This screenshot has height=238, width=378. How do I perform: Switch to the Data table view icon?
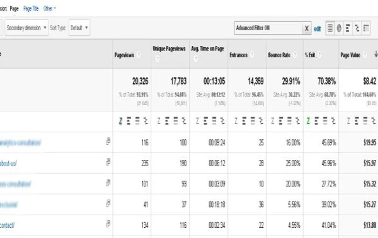(330, 28)
